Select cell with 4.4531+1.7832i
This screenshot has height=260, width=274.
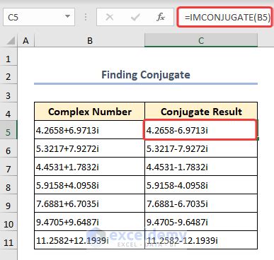click(x=89, y=167)
